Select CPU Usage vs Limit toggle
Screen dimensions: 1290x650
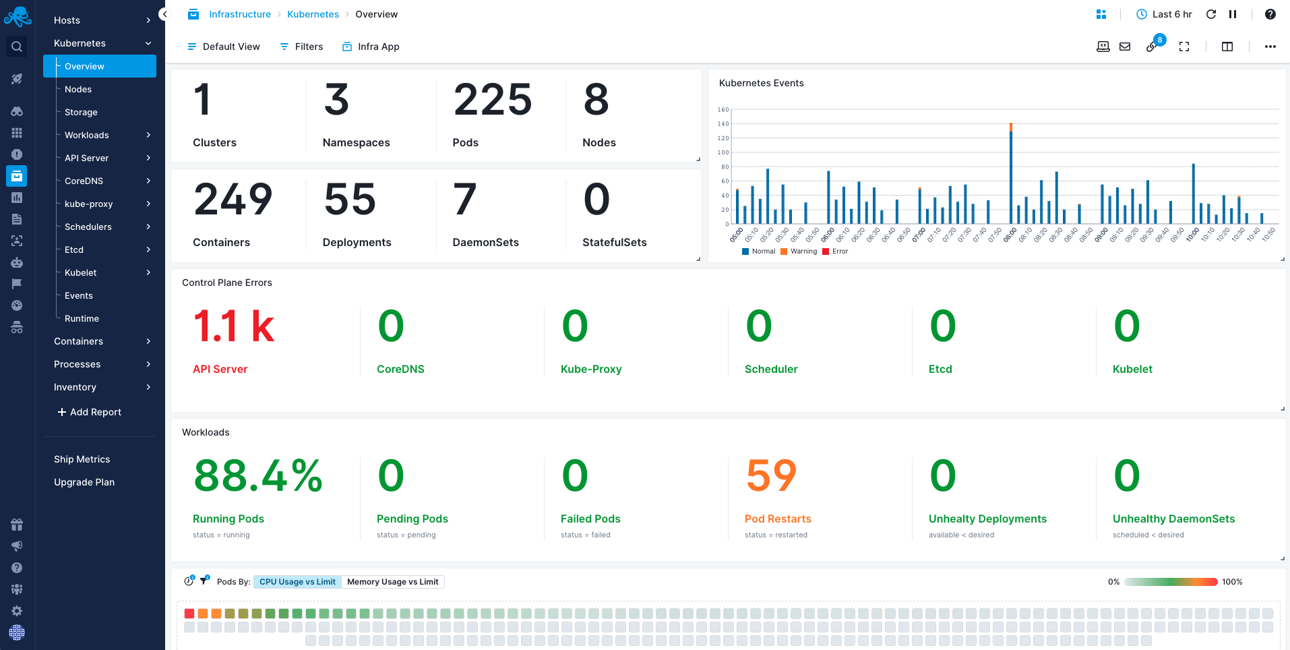297,582
